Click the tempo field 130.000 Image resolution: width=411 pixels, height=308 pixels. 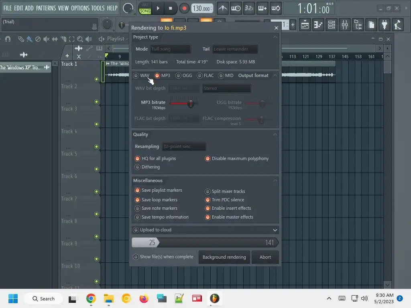201,8
